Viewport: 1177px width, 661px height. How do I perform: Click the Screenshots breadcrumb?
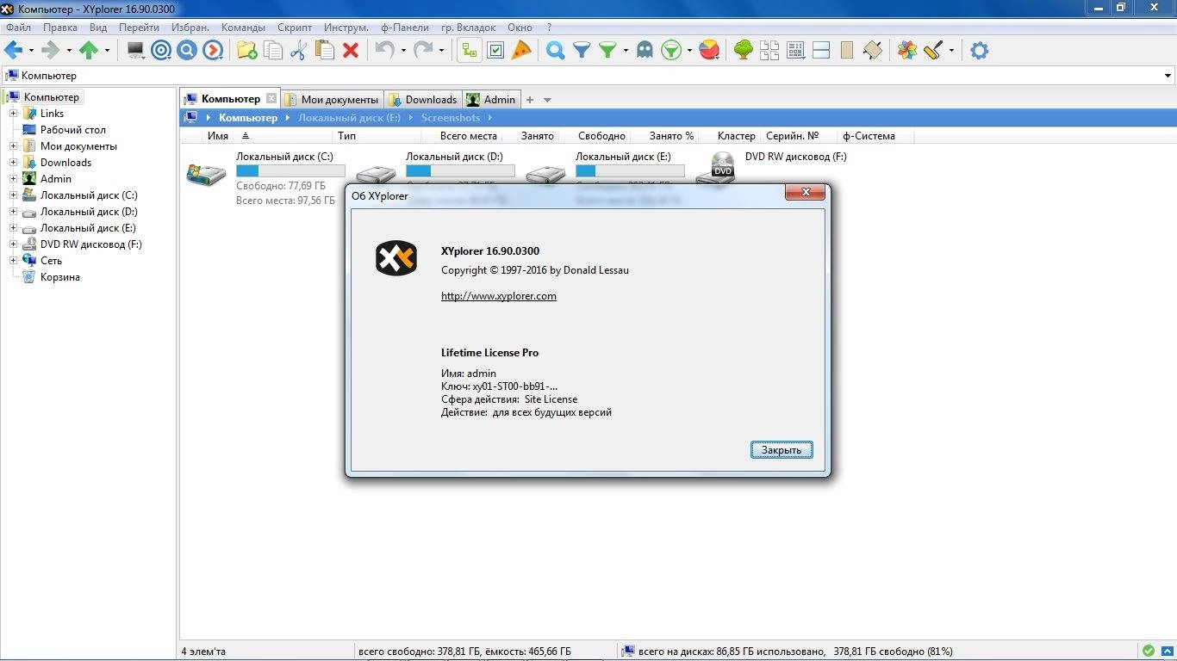click(x=451, y=118)
